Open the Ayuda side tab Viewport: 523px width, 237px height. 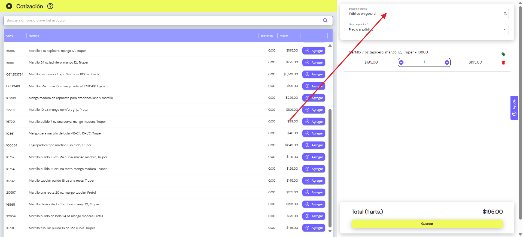(x=514, y=107)
